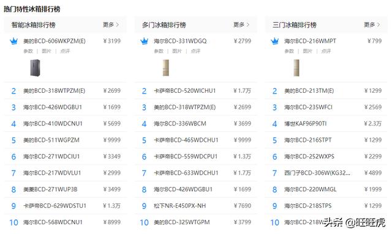The width and height of the screenshot is (392, 234).
Task: Select 卡萨帝BCD-465WDCHU1 entry
Action: click(186, 140)
